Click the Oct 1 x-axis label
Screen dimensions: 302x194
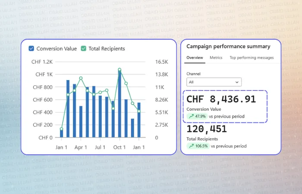click(x=120, y=147)
